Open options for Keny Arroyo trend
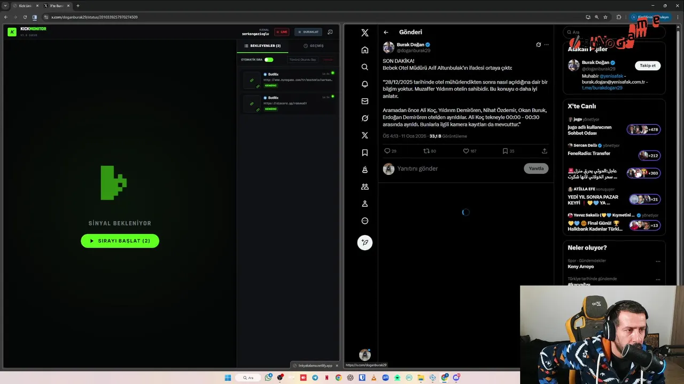 [x=658, y=261]
